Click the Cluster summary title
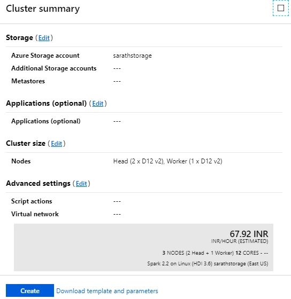 (x=43, y=9)
